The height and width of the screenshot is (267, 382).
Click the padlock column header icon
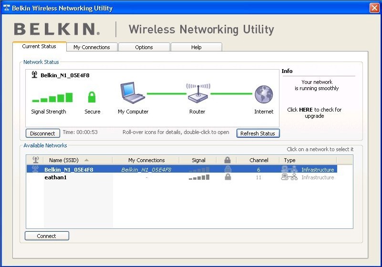click(227, 160)
